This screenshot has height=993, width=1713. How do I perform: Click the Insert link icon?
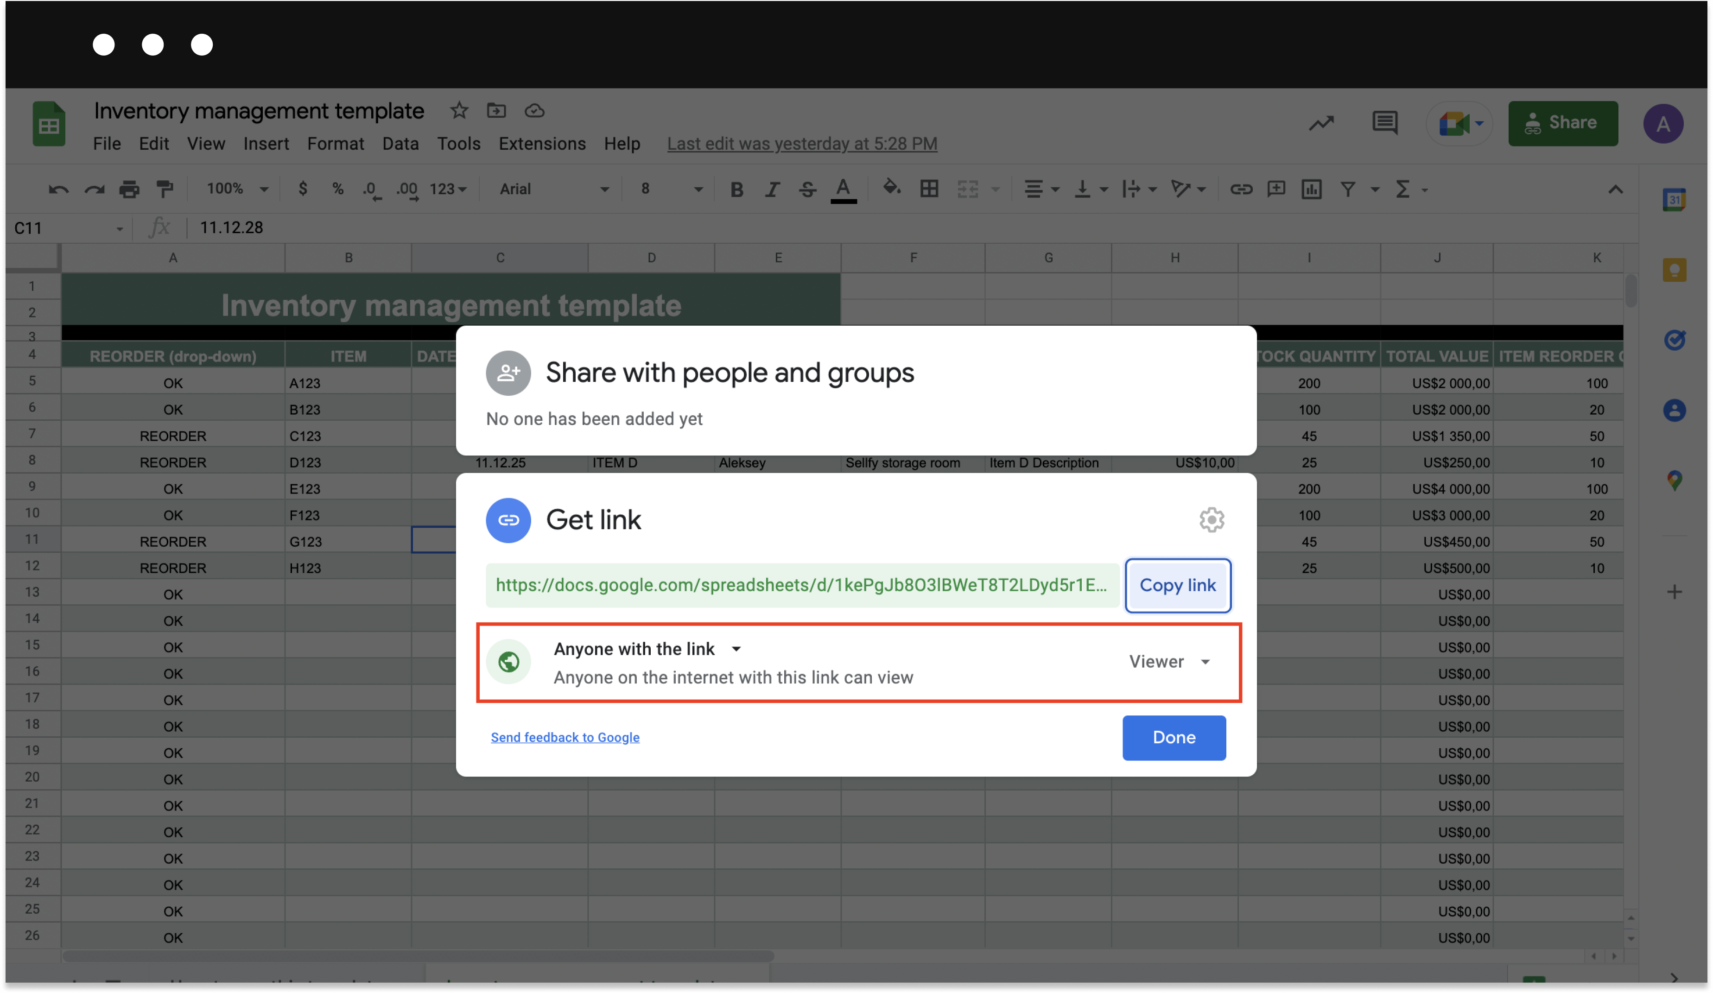pyautogui.click(x=1241, y=190)
